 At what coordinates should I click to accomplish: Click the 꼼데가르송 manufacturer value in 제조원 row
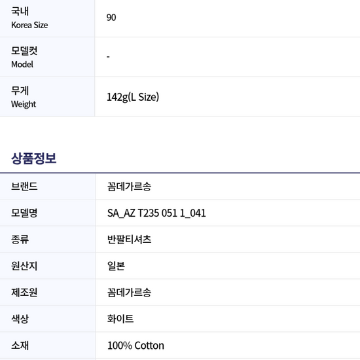click(129, 293)
